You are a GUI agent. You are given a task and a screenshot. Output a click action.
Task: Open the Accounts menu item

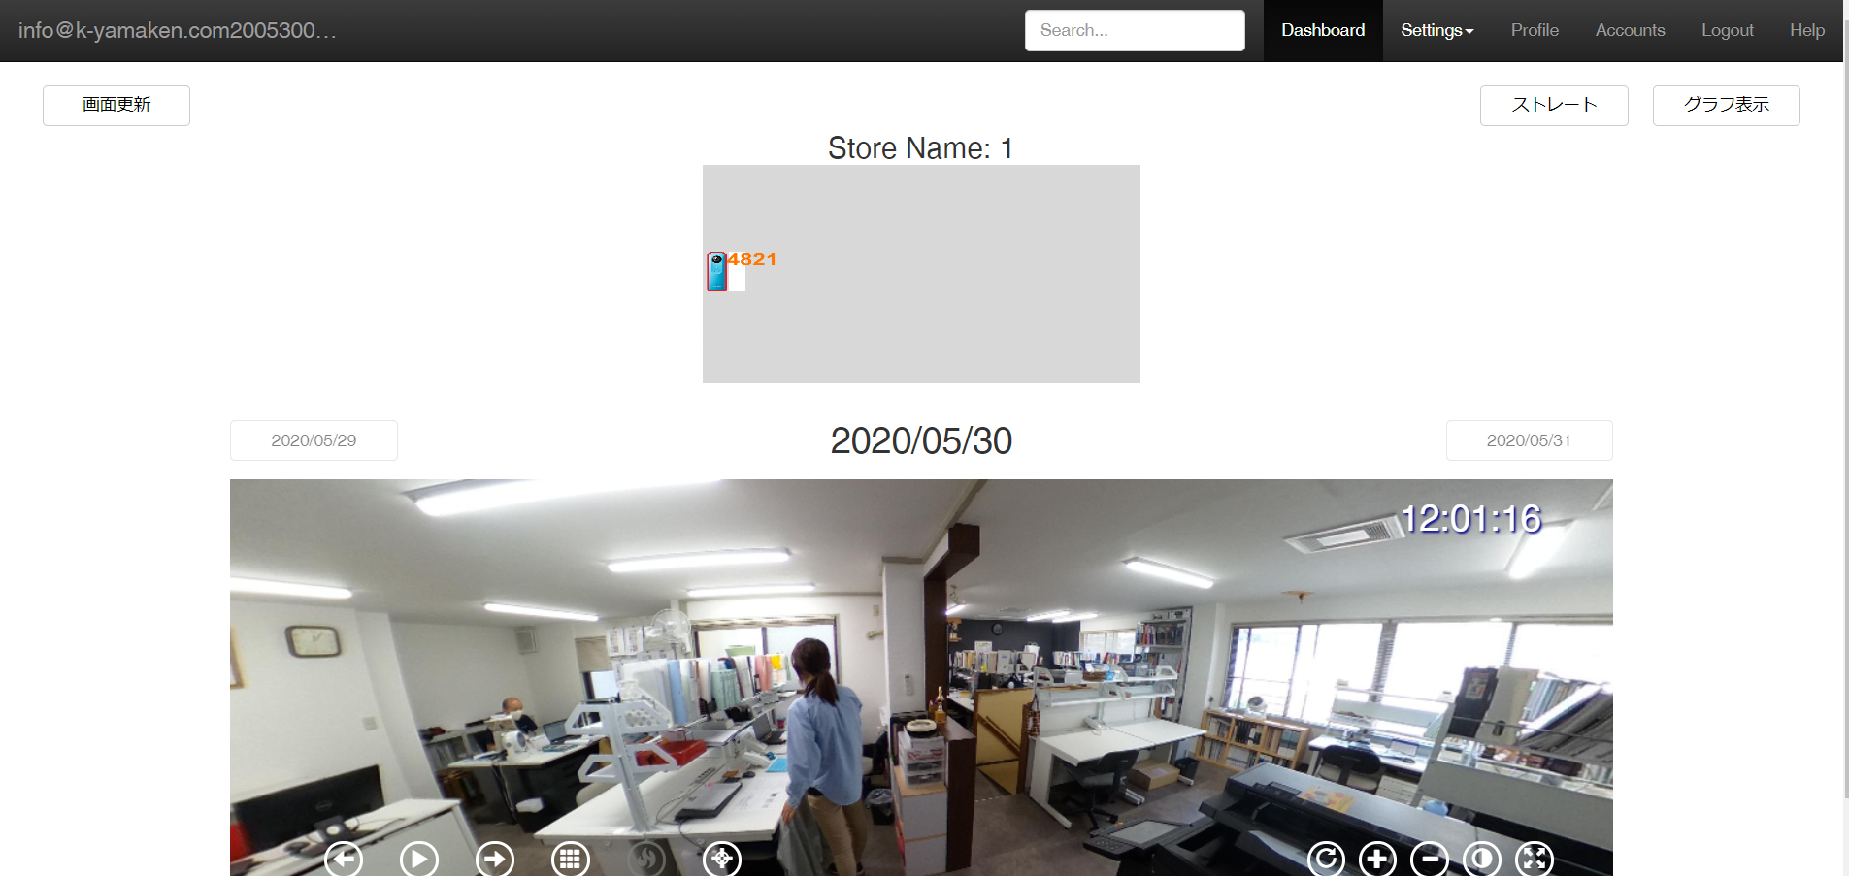point(1630,30)
